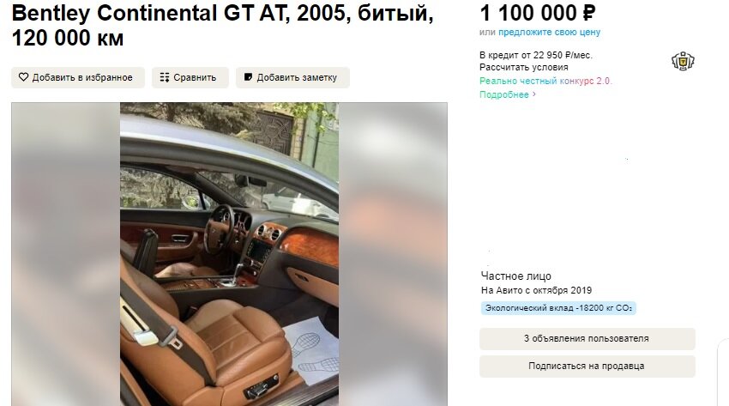The width and height of the screenshot is (729, 406).
Task: Click the compare list icon
Action: pos(165,77)
